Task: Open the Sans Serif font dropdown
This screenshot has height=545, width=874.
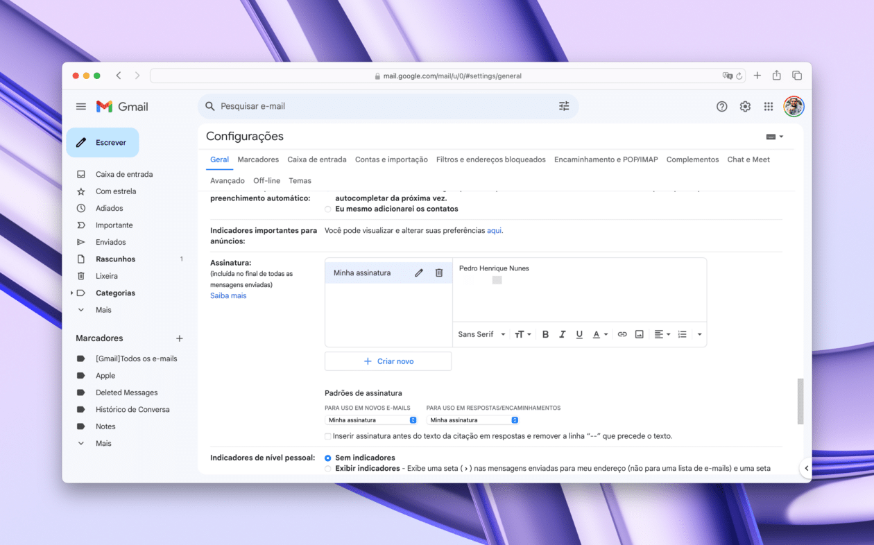Action: tap(482, 334)
